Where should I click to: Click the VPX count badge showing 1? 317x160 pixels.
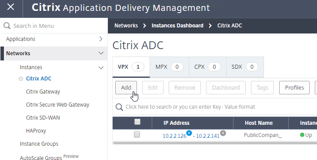pos(138,67)
